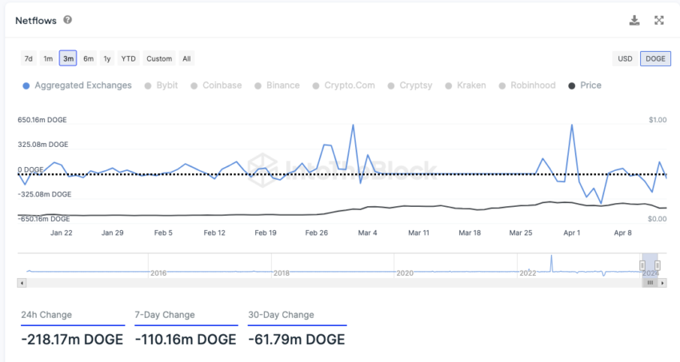This screenshot has width=680, height=362.
Task: Show Binance series in legend
Action: coord(277,86)
